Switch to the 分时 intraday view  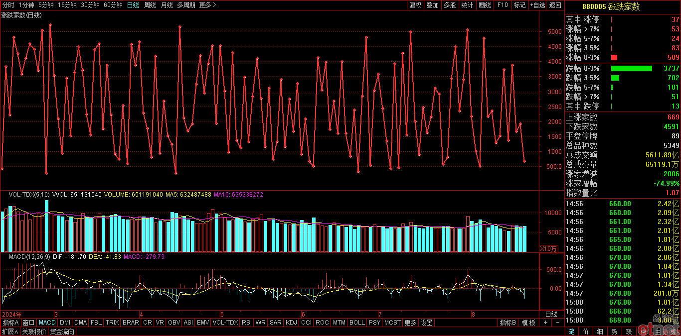click(x=8, y=5)
